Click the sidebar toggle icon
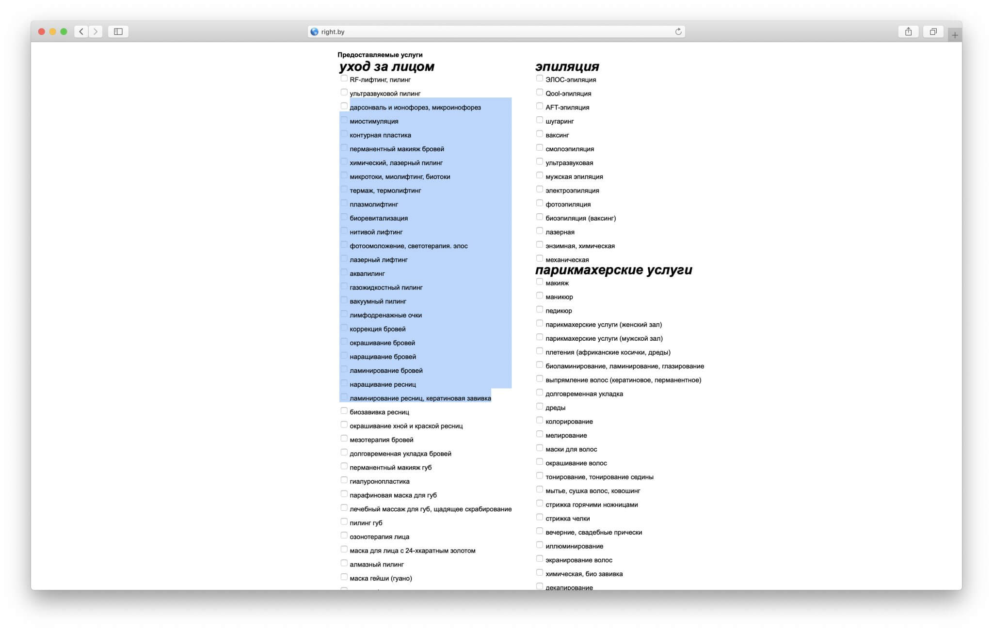 119,32
